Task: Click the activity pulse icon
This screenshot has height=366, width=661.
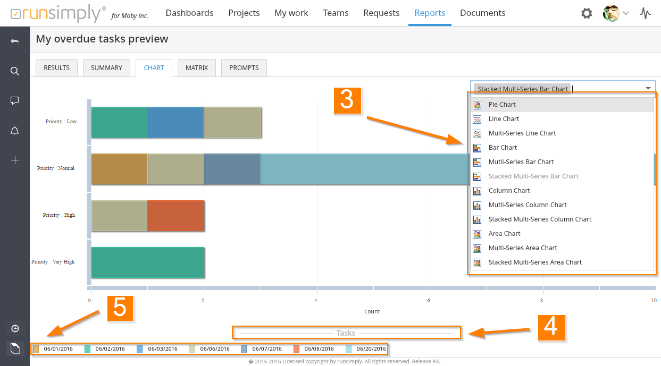Action: [645, 13]
